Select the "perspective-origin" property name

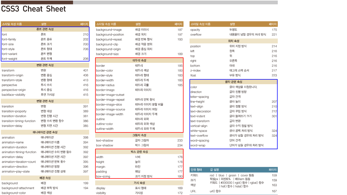[14, 90]
